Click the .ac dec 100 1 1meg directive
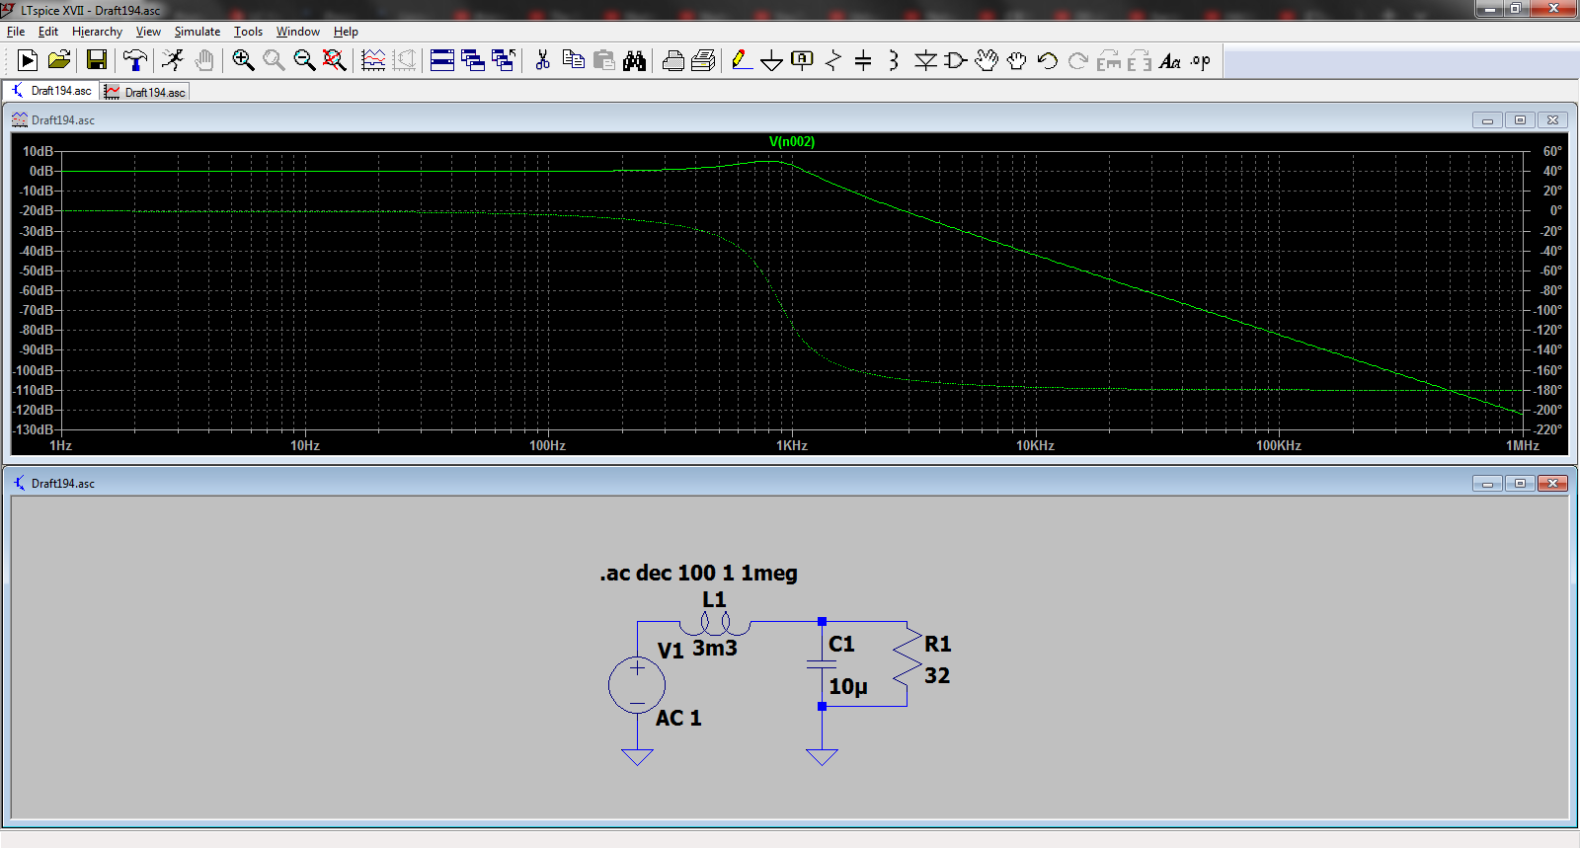Viewport: 1580px width, 849px height. click(698, 573)
